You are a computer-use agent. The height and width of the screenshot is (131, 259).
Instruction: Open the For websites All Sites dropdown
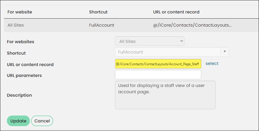coord(150,41)
